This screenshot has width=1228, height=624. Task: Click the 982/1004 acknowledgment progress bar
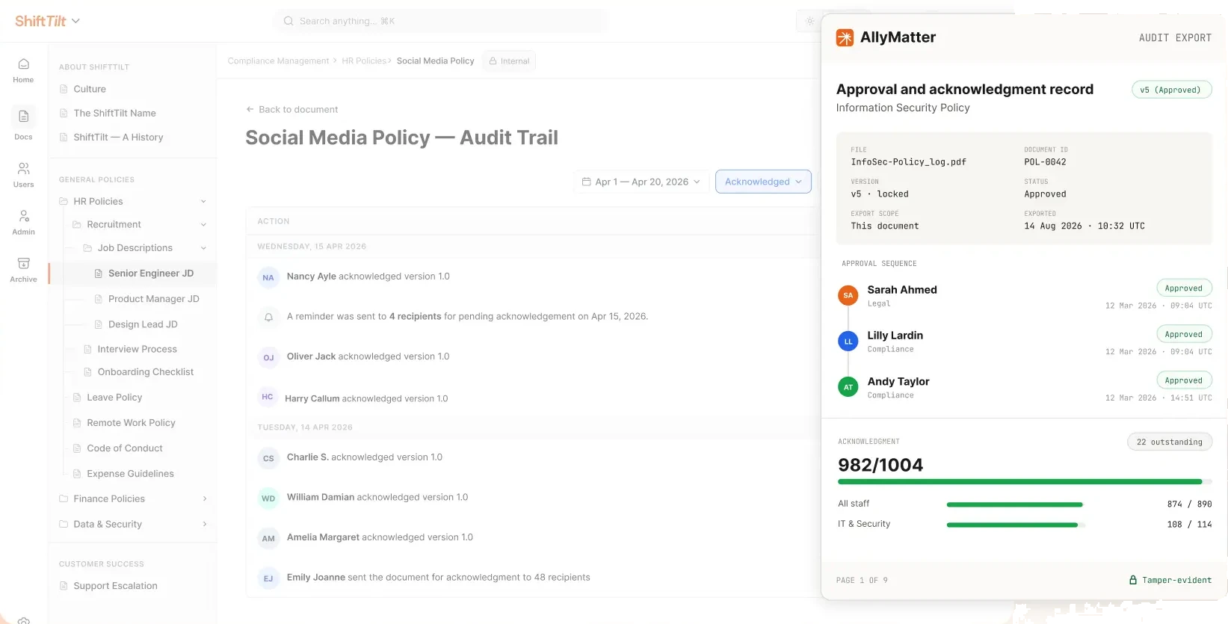pos(1025,482)
